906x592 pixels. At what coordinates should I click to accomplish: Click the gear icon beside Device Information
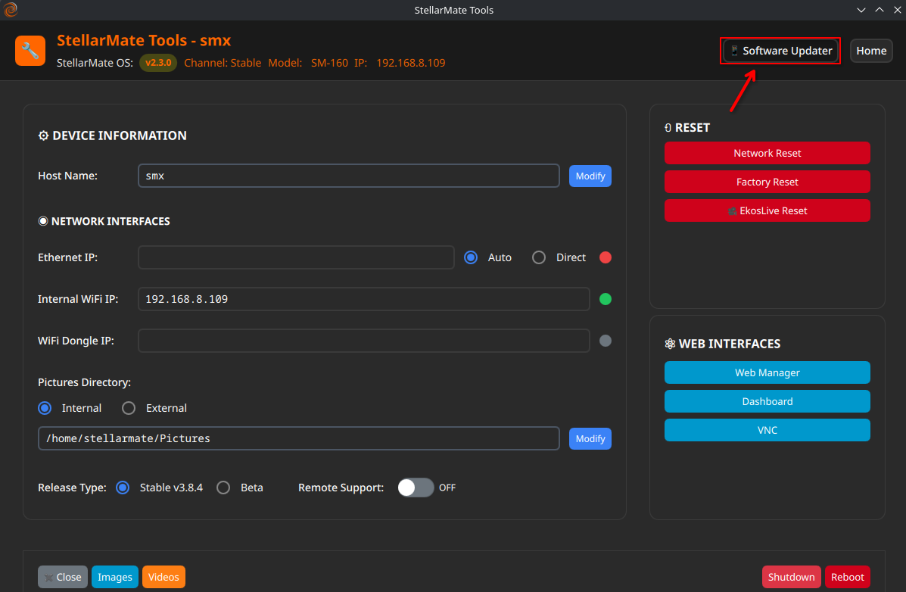(x=43, y=136)
